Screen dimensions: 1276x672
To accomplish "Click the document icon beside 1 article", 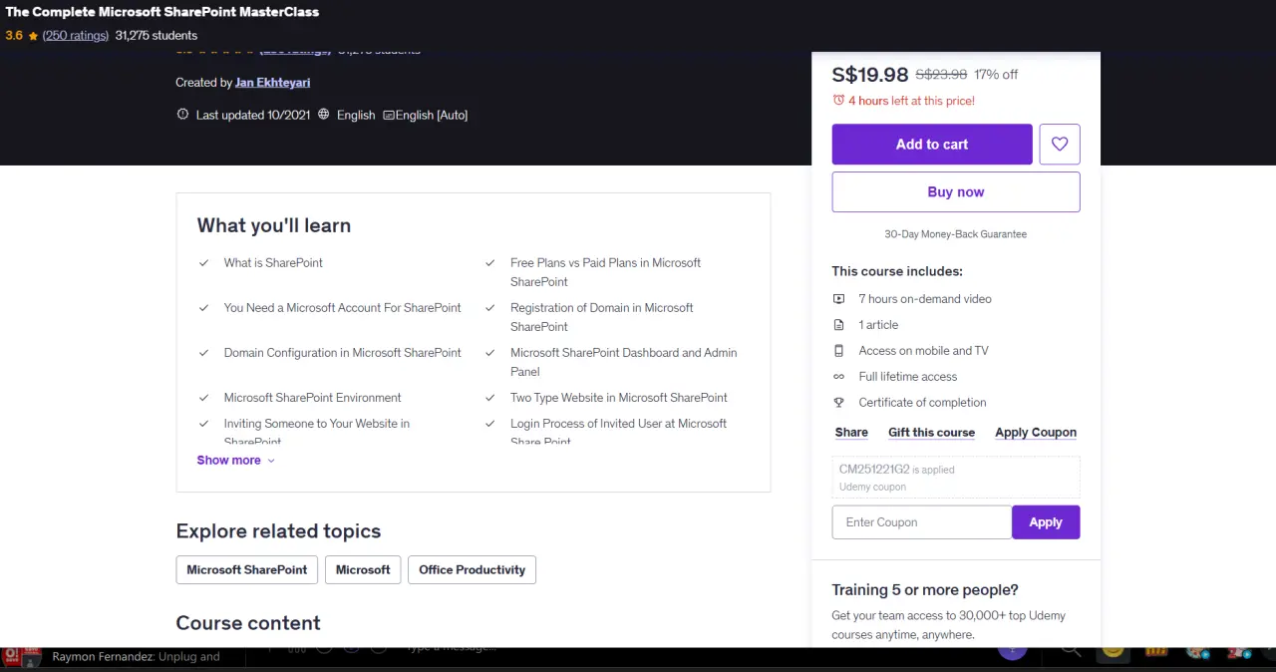I will (x=838, y=325).
